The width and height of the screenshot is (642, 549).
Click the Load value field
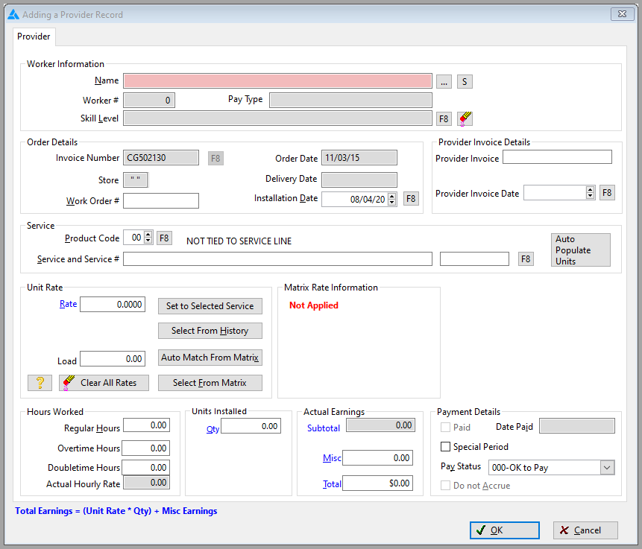point(113,359)
